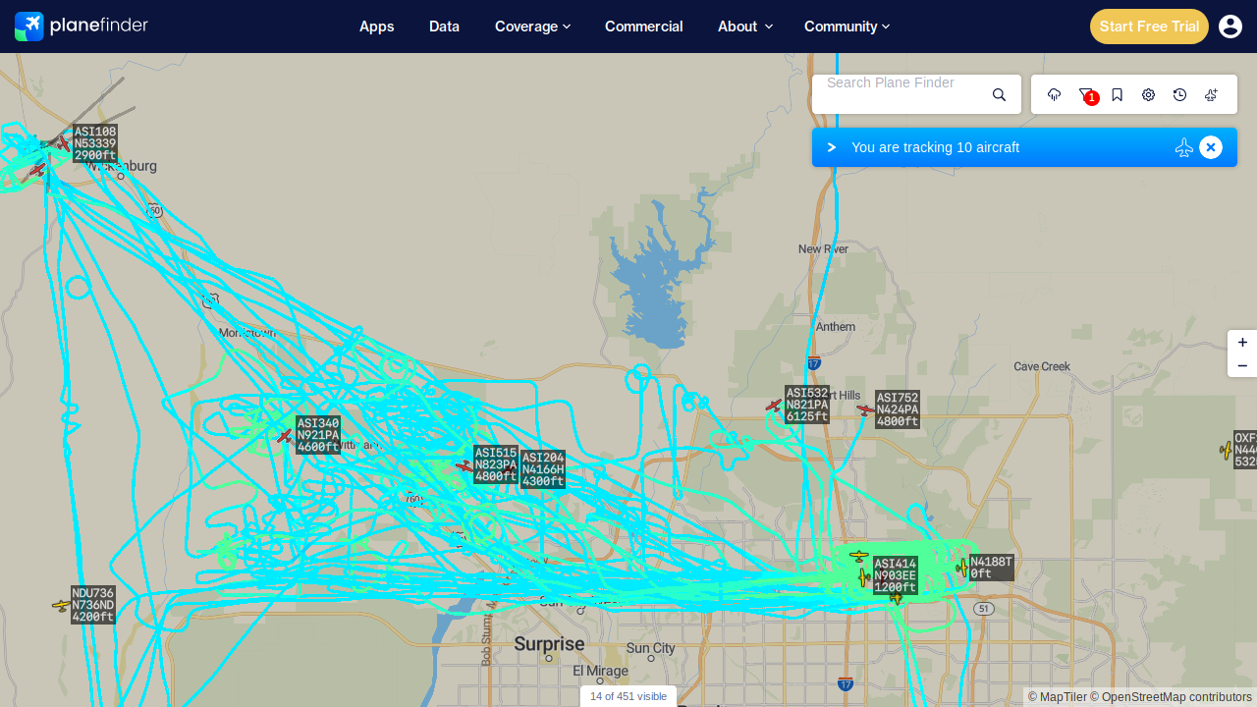Image resolution: width=1257 pixels, height=707 pixels.
Task: Click the visible aircraft count link
Action: tap(628, 696)
